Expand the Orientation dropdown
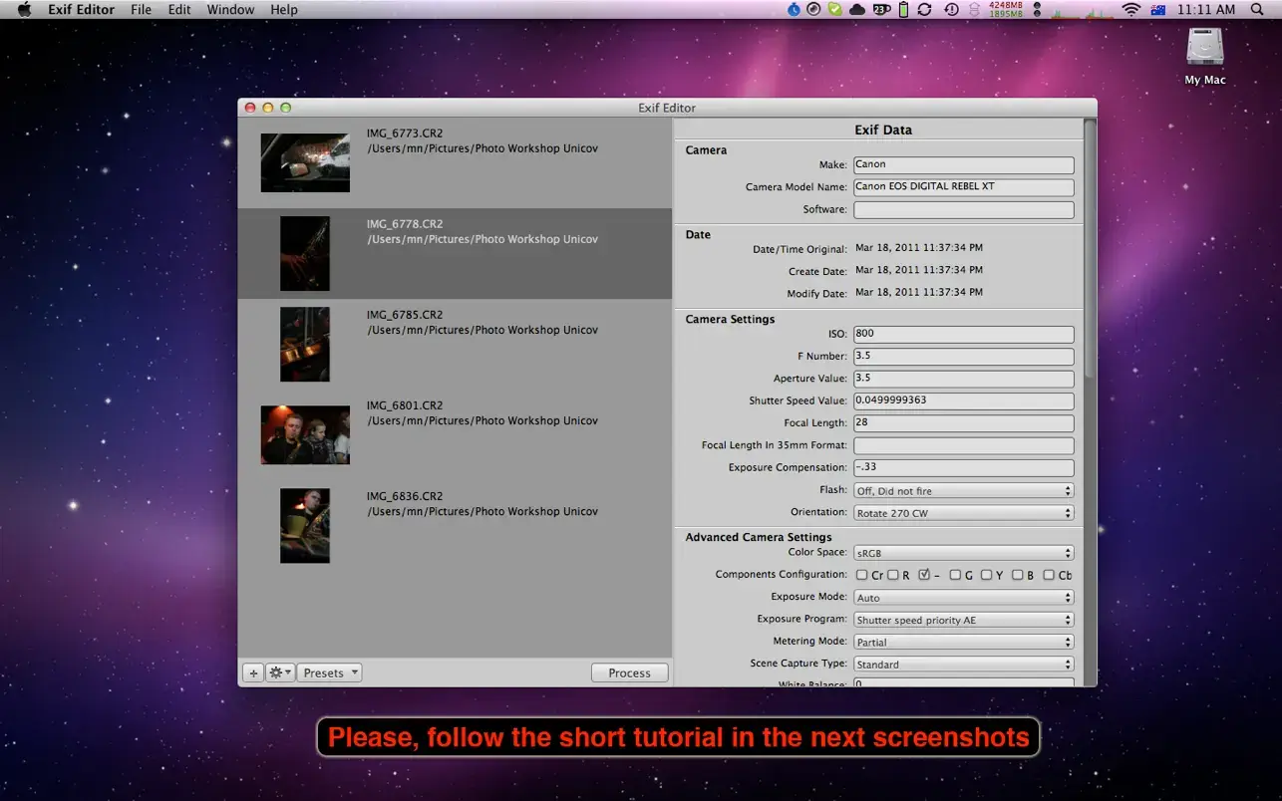Screen dimensions: 1282x801 [x=963, y=514]
